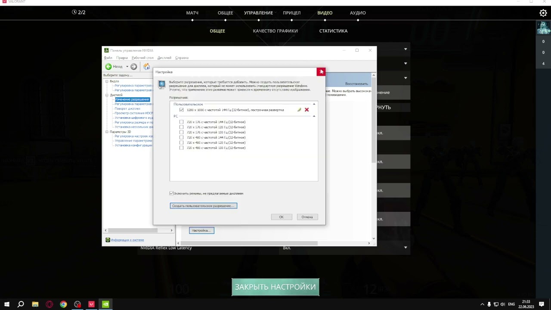Click the system tray volume icon
The image size is (551, 310).
pos(503,304)
